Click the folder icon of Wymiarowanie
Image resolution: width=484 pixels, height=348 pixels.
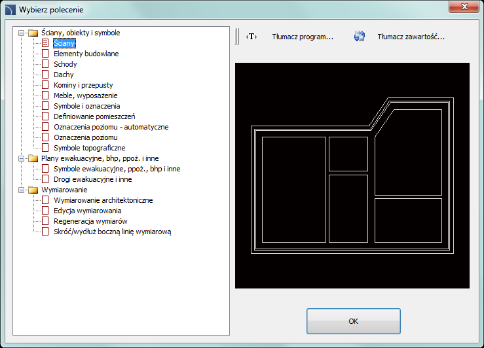[x=33, y=190]
